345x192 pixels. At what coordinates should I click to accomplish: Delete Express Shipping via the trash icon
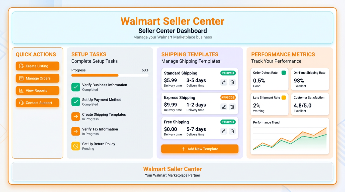click(232, 107)
